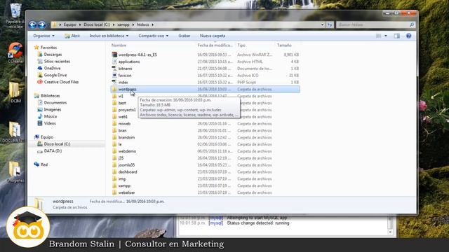Select the wordpress-4.6.1-es_ES archive icon
The height and width of the screenshot is (252, 449).
(x=114, y=55)
